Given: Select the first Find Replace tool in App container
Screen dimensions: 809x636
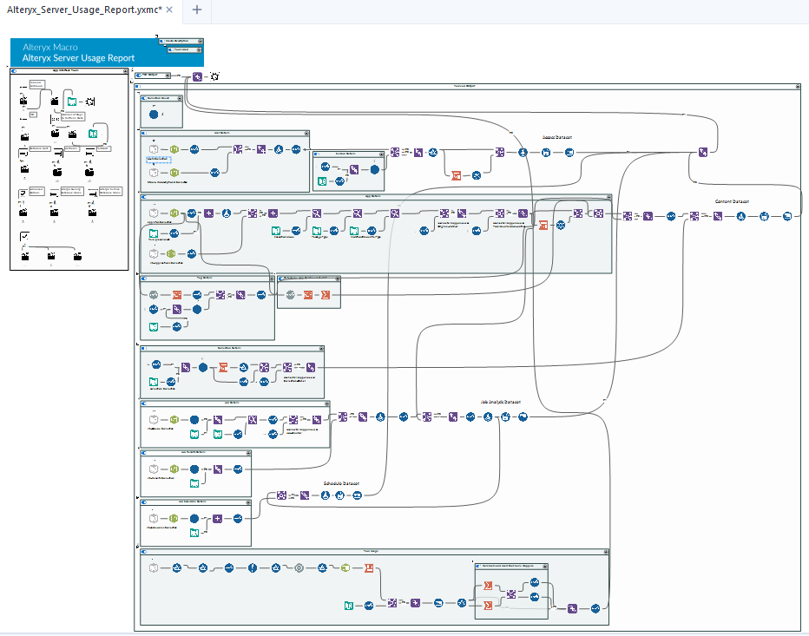Looking at the screenshot, I should 317,213.
